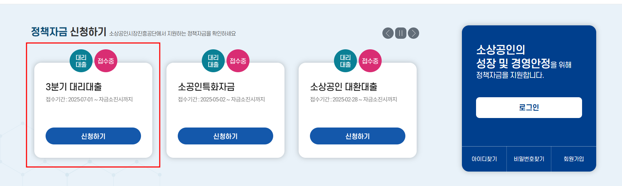
Task: Pause the policy fund carousel
Action: click(400, 33)
